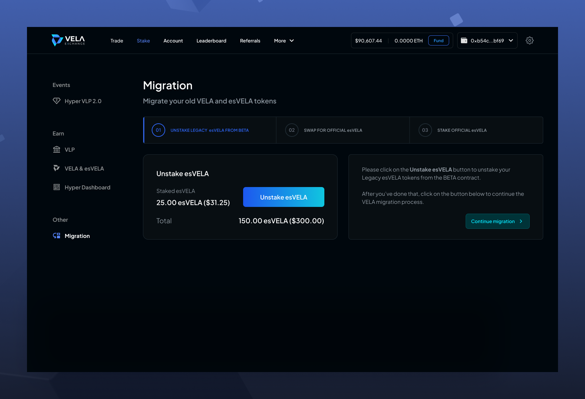Switch to the Trade tab
The height and width of the screenshot is (399, 585).
pyautogui.click(x=117, y=40)
